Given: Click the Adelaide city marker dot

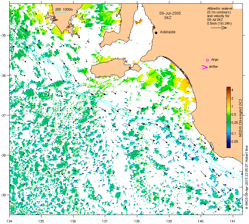Looking at the screenshot, I should pyautogui.click(x=156, y=33).
